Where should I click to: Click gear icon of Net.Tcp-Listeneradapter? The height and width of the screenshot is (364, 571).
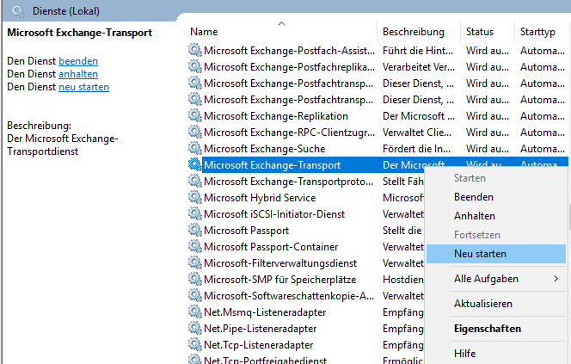click(x=195, y=345)
